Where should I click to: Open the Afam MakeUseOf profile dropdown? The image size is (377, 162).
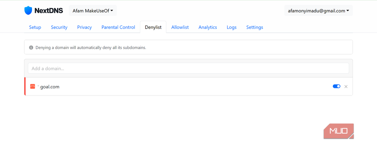click(x=93, y=11)
